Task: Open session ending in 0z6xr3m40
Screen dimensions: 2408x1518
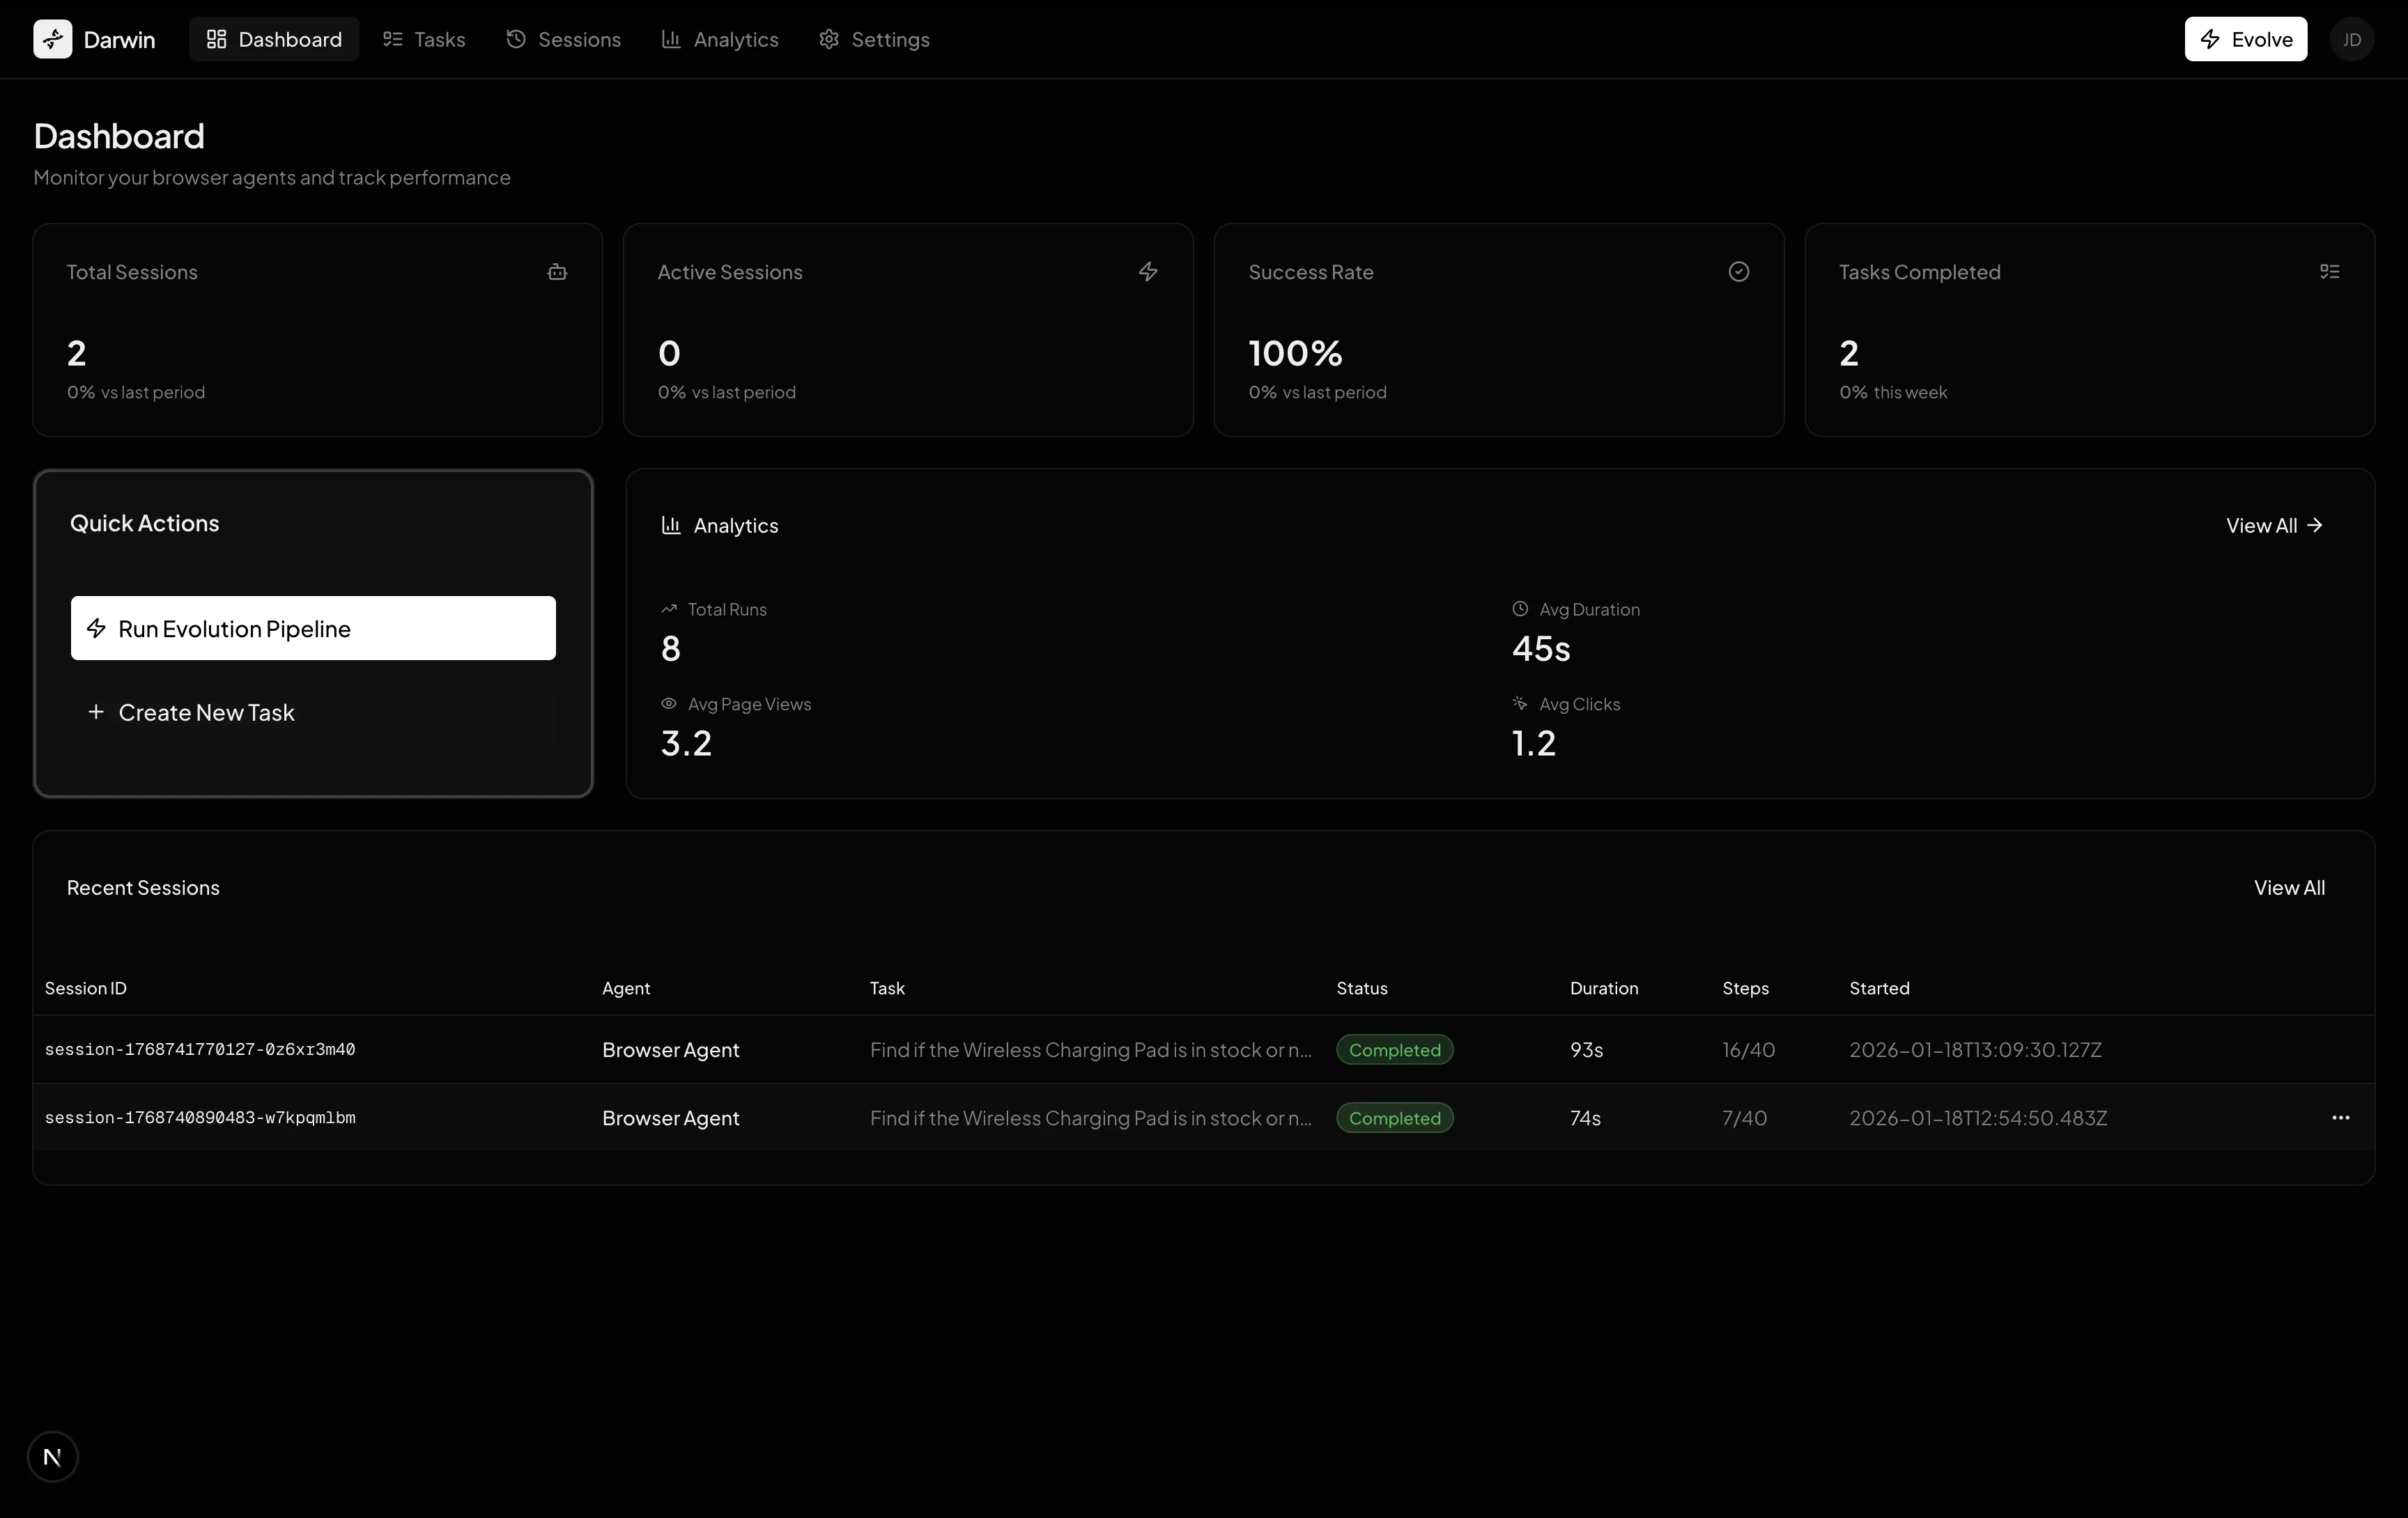Action: (200, 1049)
